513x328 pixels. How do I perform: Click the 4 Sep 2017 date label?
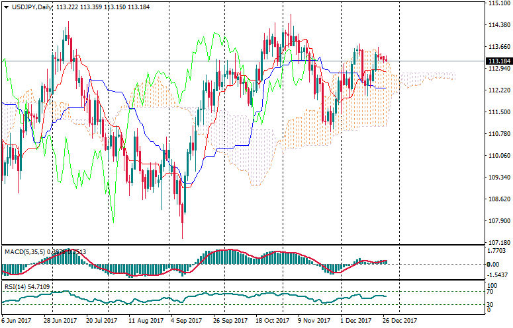pos(185,321)
